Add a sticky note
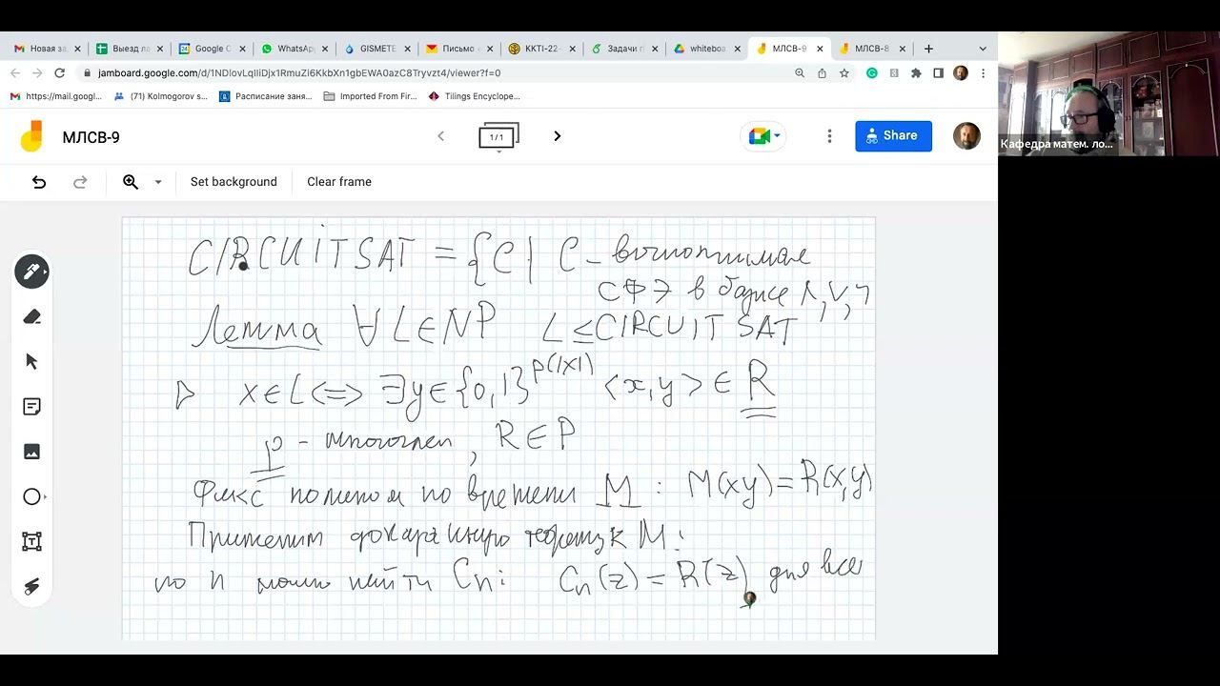This screenshot has height=686, width=1220. 31,407
